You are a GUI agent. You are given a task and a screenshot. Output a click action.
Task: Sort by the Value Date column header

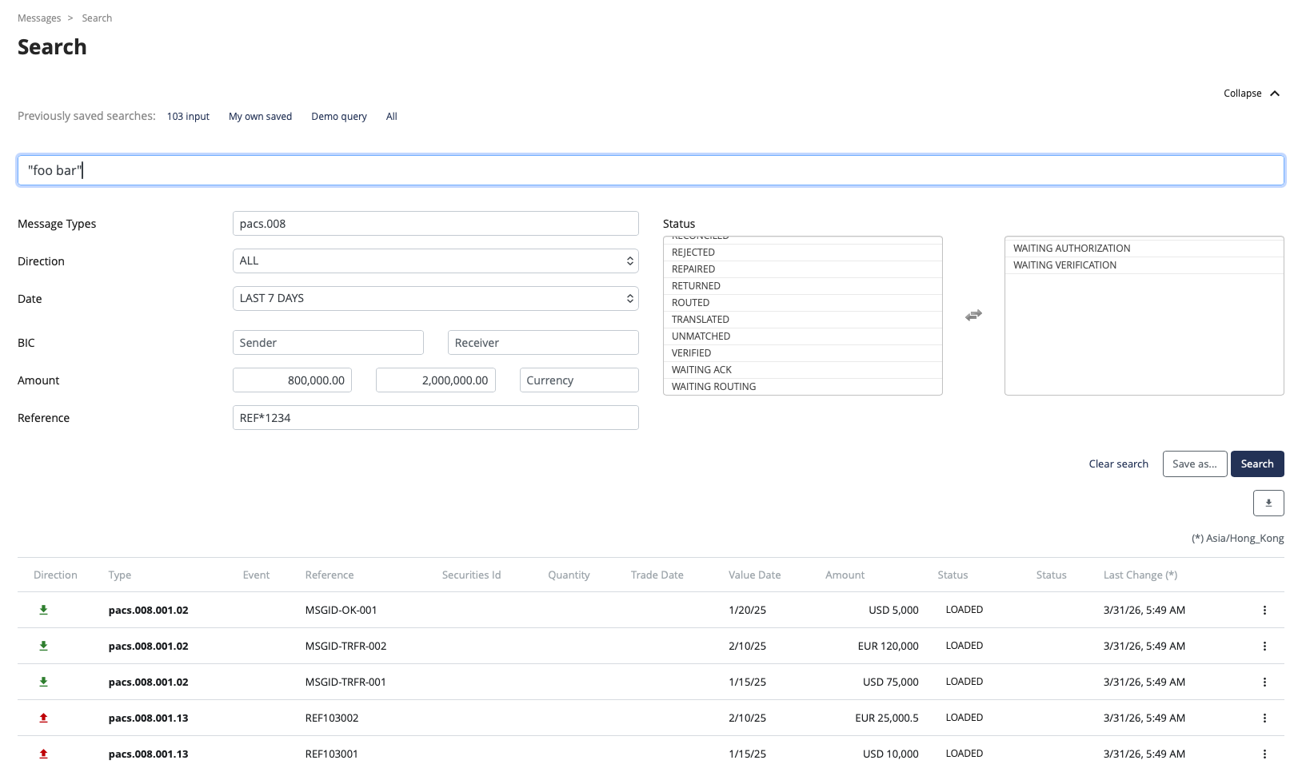point(754,575)
